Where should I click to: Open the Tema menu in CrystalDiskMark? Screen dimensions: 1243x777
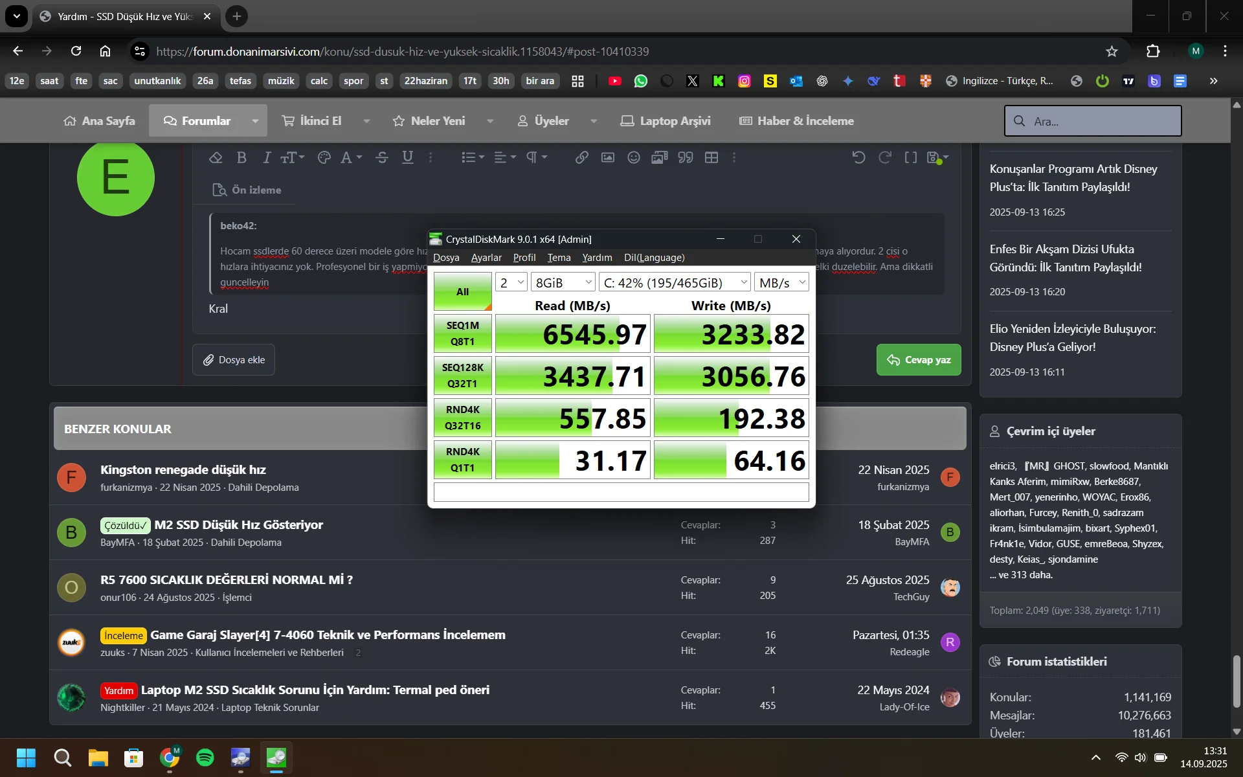559,258
